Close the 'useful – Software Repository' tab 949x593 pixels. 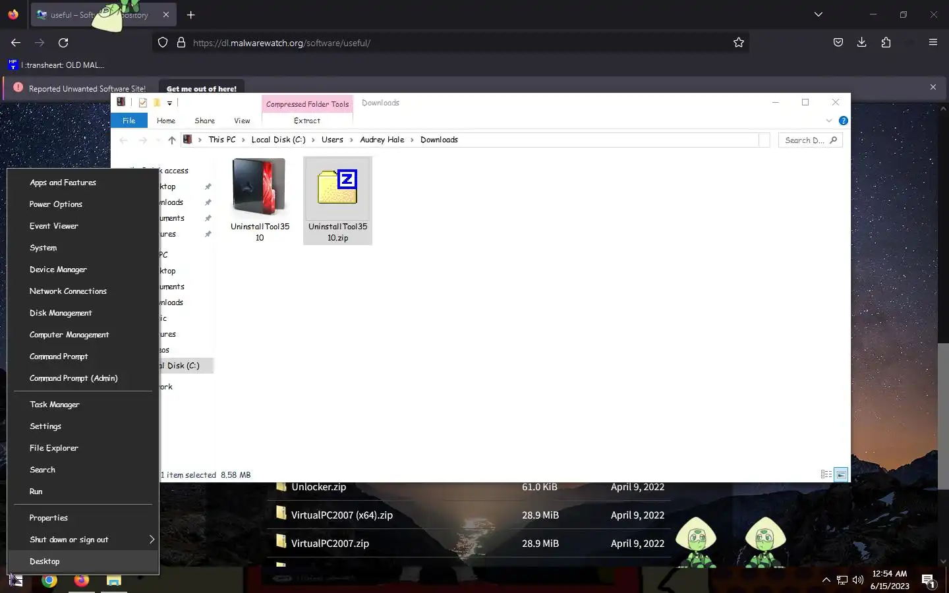point(165,14)
